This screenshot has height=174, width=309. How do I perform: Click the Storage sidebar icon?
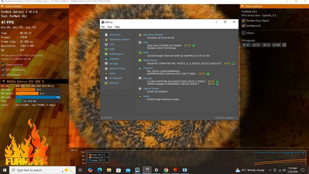[x=106, y=64]
